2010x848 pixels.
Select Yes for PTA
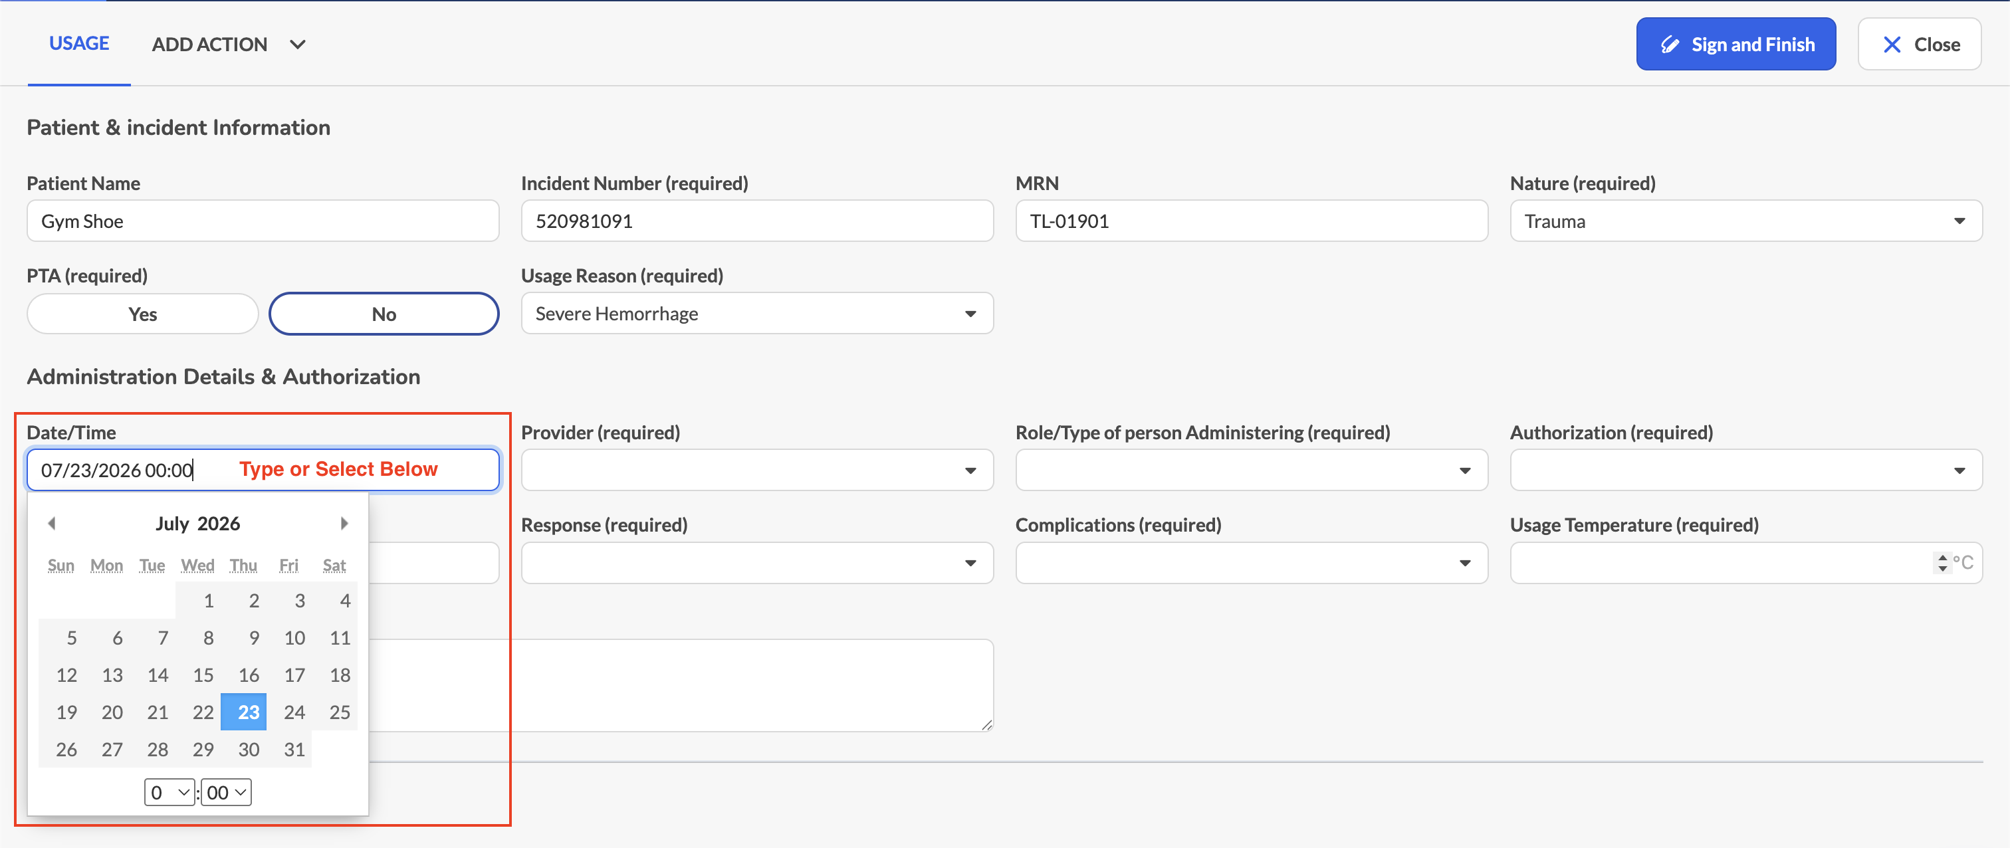[142, 314]
